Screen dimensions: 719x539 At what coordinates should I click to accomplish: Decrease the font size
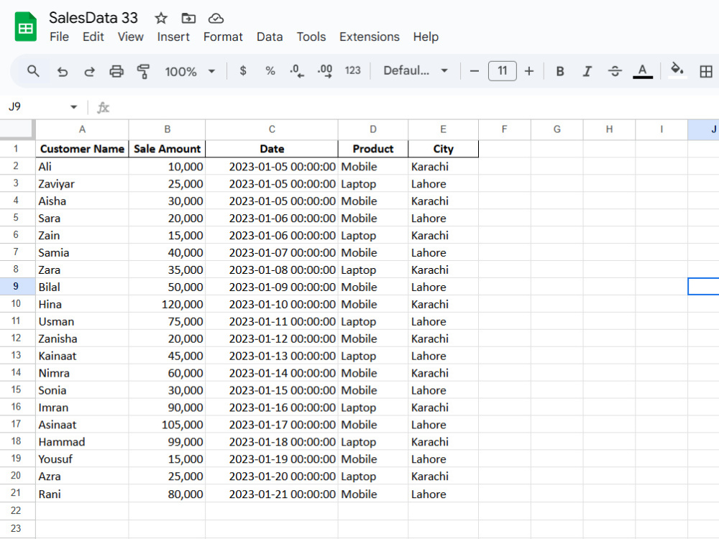475,71
